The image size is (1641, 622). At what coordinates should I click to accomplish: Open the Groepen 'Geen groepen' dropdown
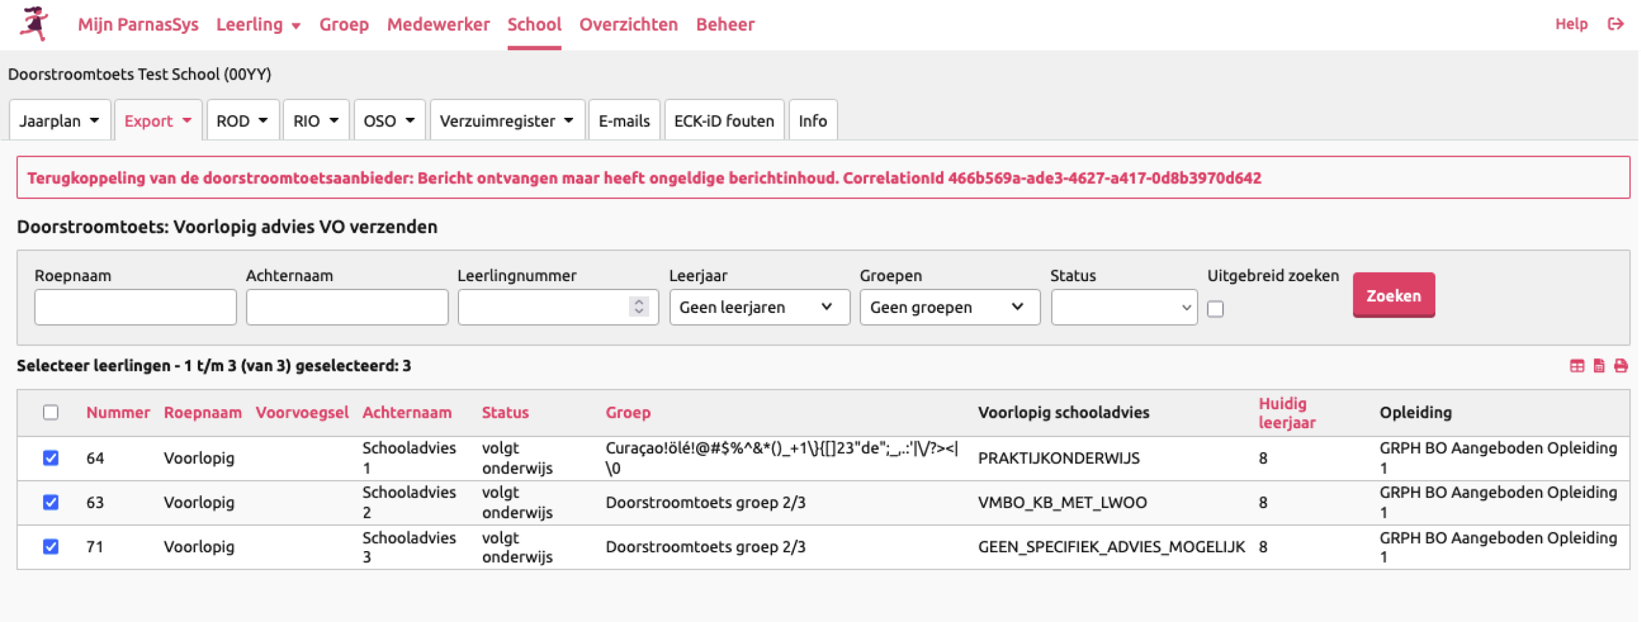click(x=951, y=308)
